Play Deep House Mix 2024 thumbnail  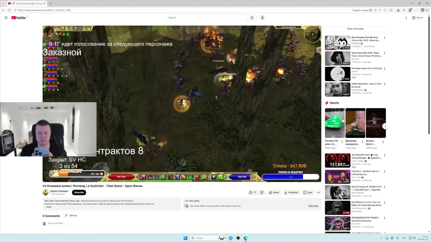point(337,58)
